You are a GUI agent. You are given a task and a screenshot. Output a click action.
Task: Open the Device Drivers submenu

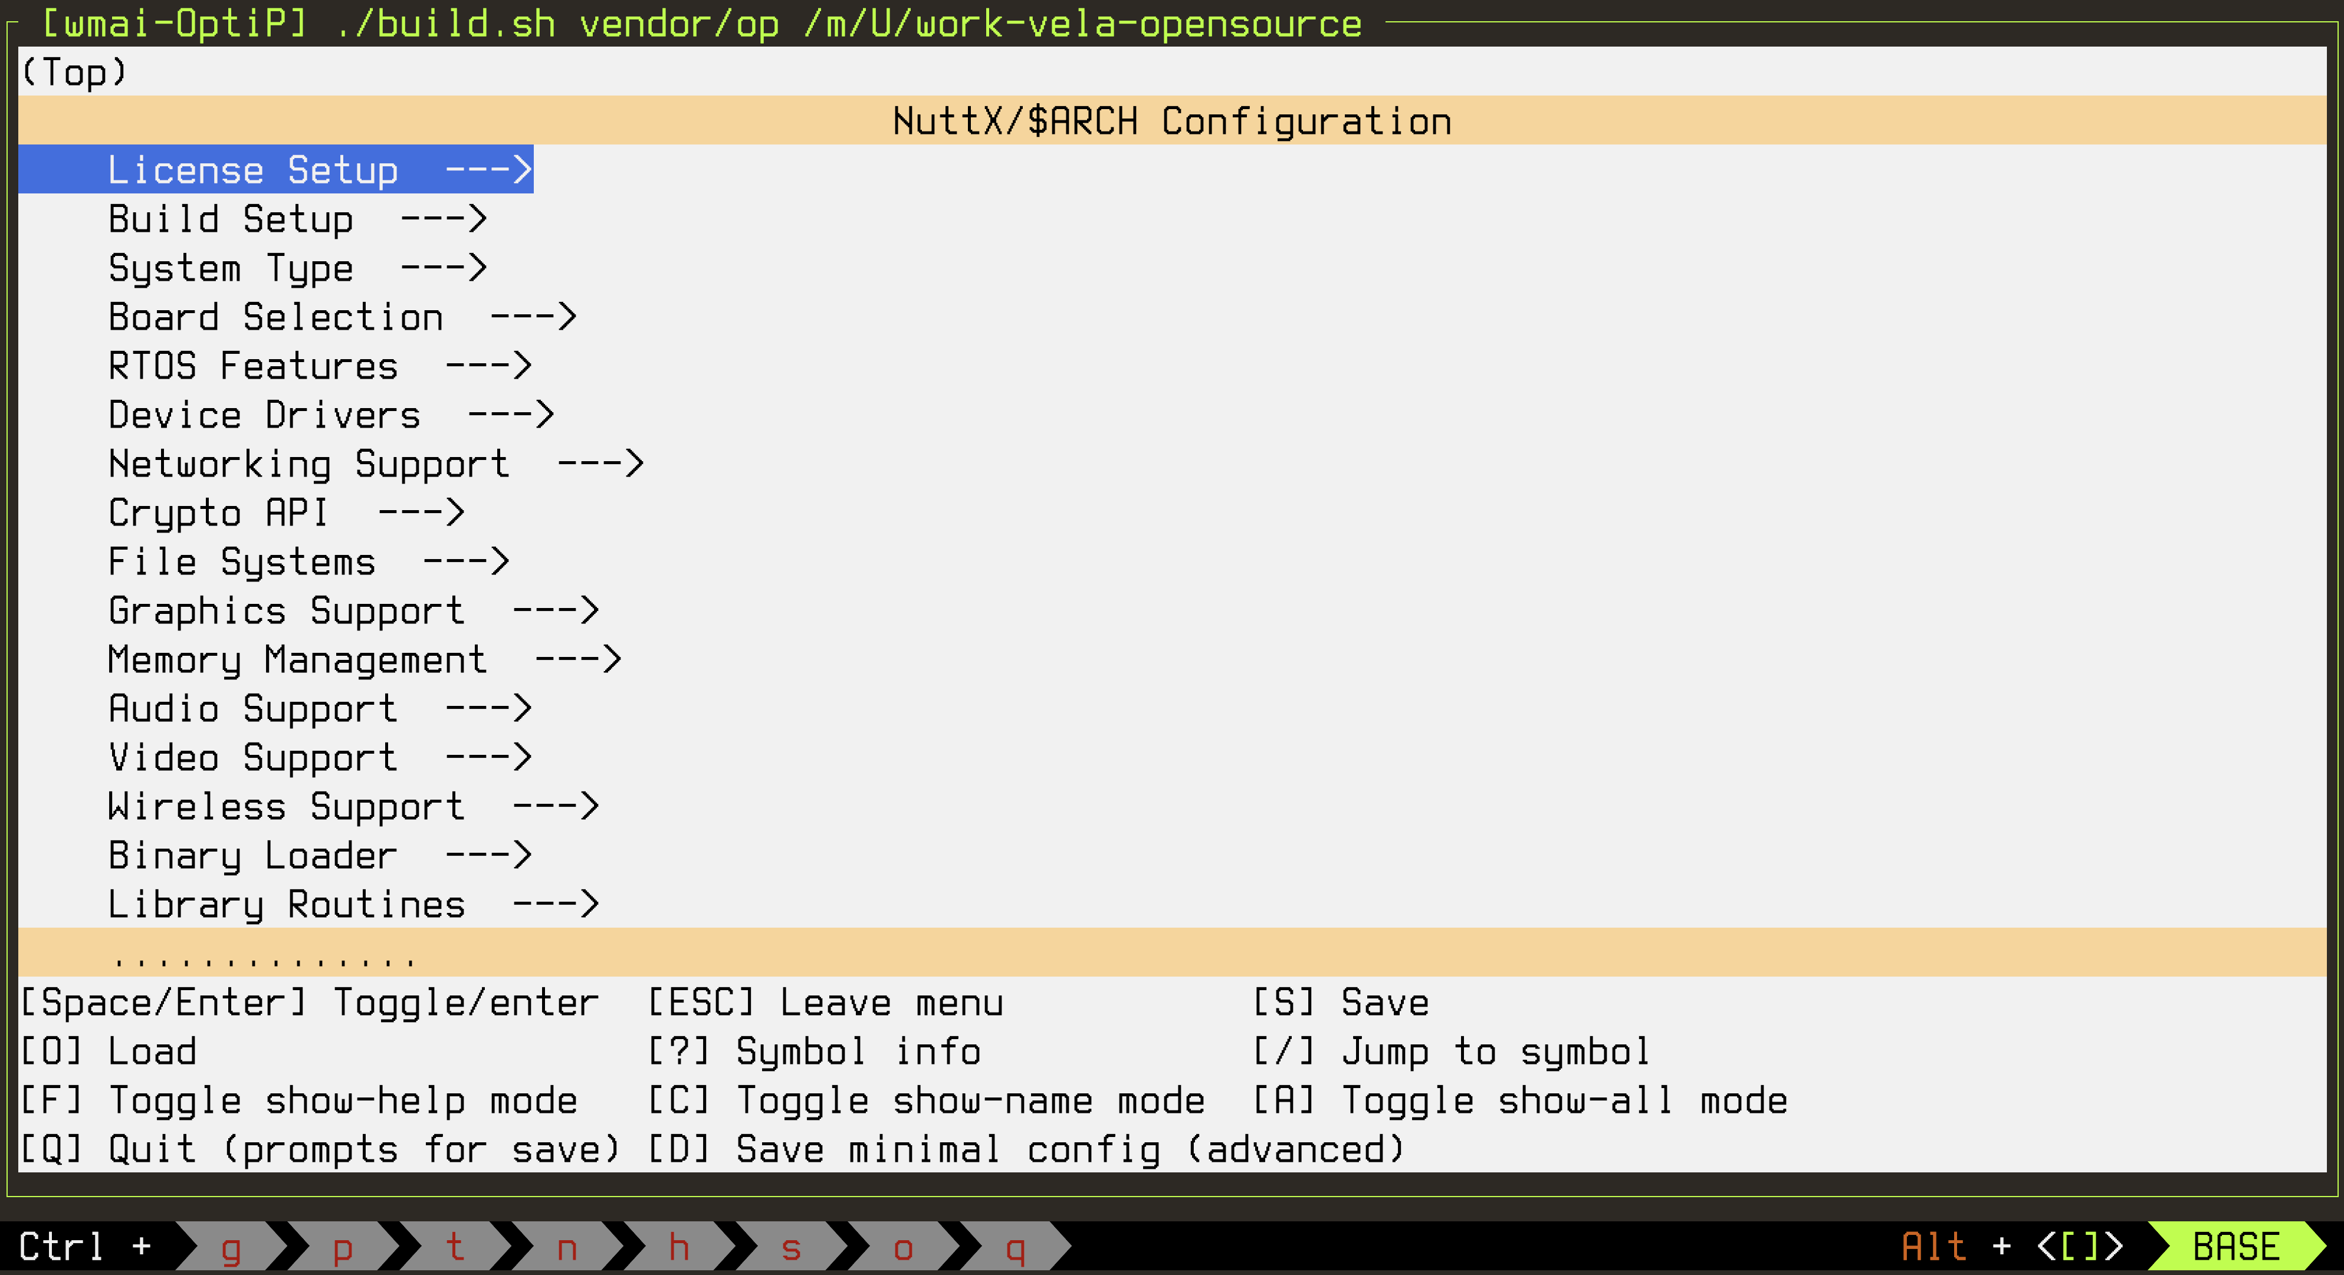[331, 415]
